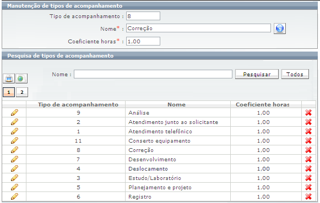Click the Nome search input field
Screen dimensions: 320x203
153,74
